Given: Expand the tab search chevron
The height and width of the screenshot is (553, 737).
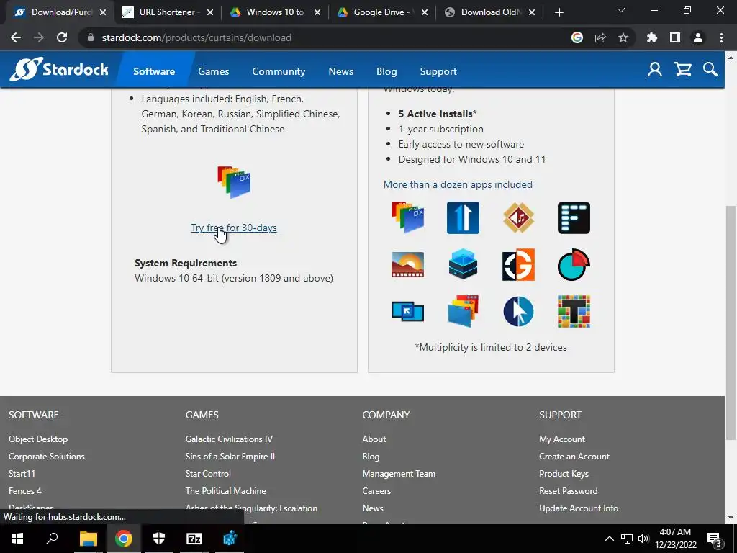Looking at the screenshot, I should 621,10.
